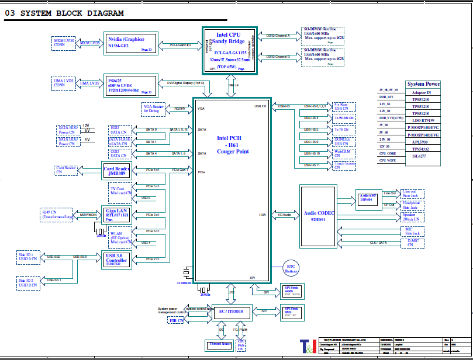The height and width of the screenshot is (360, 473).
Task: Click the "MDIP/MDIN" arrow label
Action: [88, 215]
